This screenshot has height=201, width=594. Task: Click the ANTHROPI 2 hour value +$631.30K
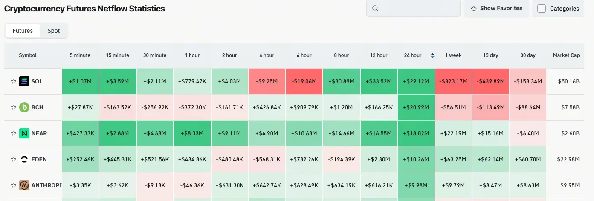pos(229,185)
